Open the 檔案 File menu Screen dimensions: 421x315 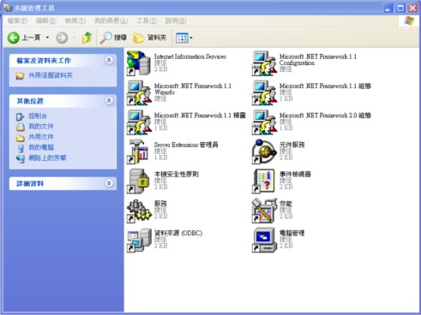pyautogui.click(x=17, y=21)
